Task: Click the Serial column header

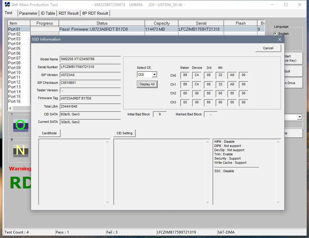Action: click(201, 23)
